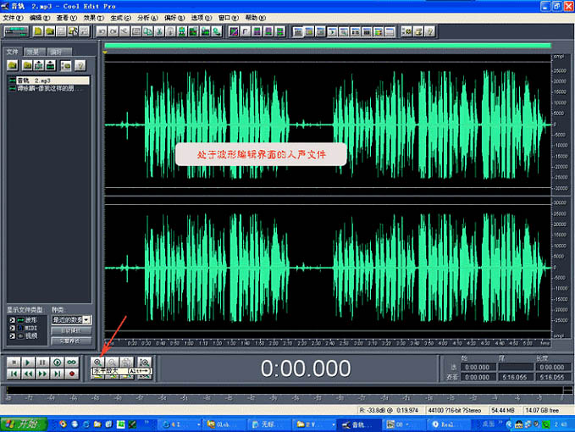
Task: Click the green horizontal range bar above waveform
Action: tap(326, 46)
